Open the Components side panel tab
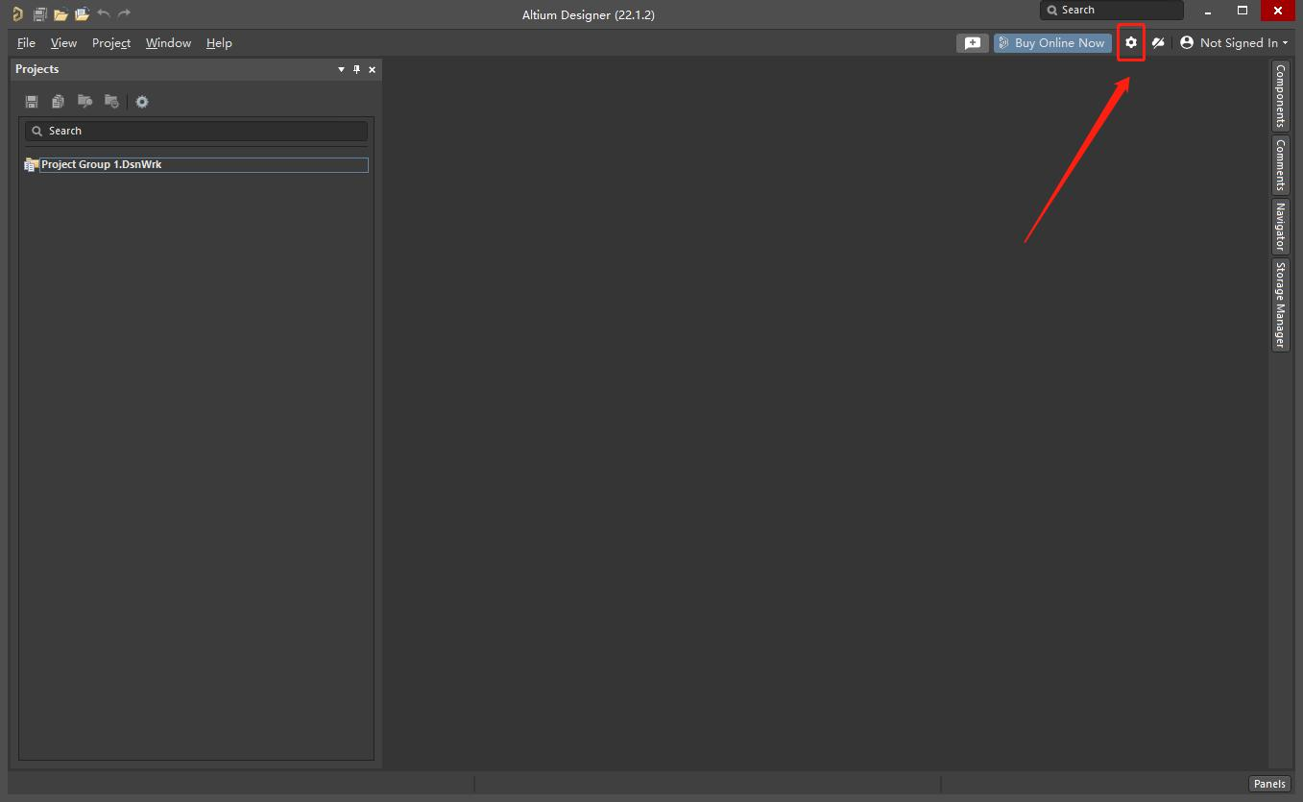Image resolution: width=1303 pixels, height=802 pixels. pyautogui.click(x=1280, y=96)
